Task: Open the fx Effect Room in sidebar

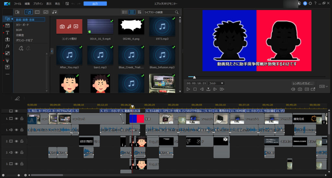Action: tap(7, 46)
